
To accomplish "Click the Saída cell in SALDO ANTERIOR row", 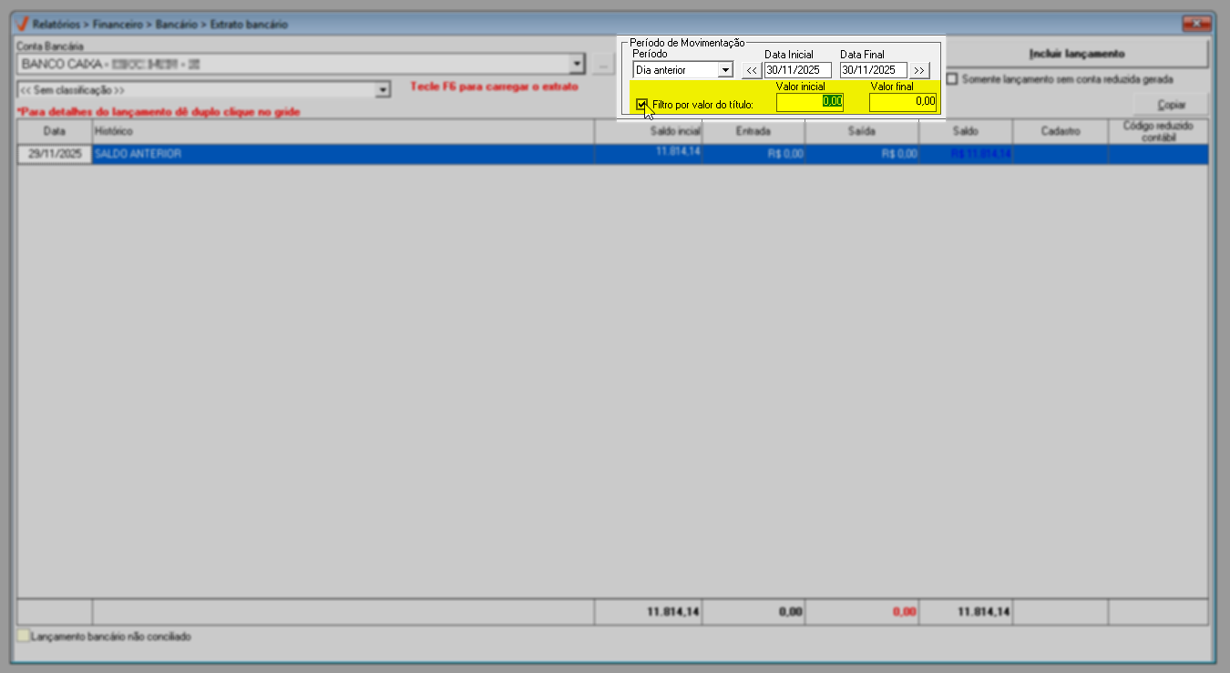I will [862, 155].
